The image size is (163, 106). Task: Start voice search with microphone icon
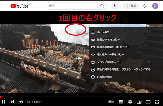[115, 6]
